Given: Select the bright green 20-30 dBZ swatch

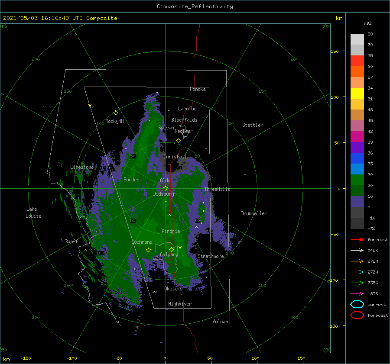Looking at the screenshot, I should tap(357, 180).
